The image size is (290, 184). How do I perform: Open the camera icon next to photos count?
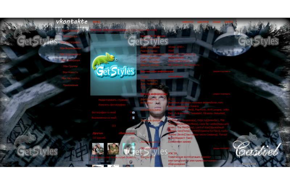(133, 112)
